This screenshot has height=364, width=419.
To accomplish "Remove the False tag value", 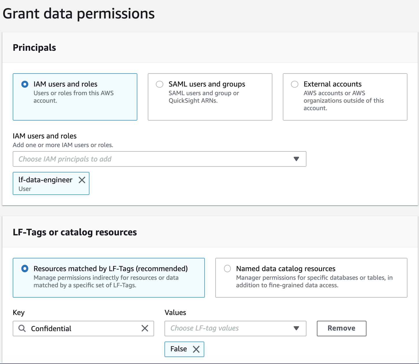I will (196, 349).
